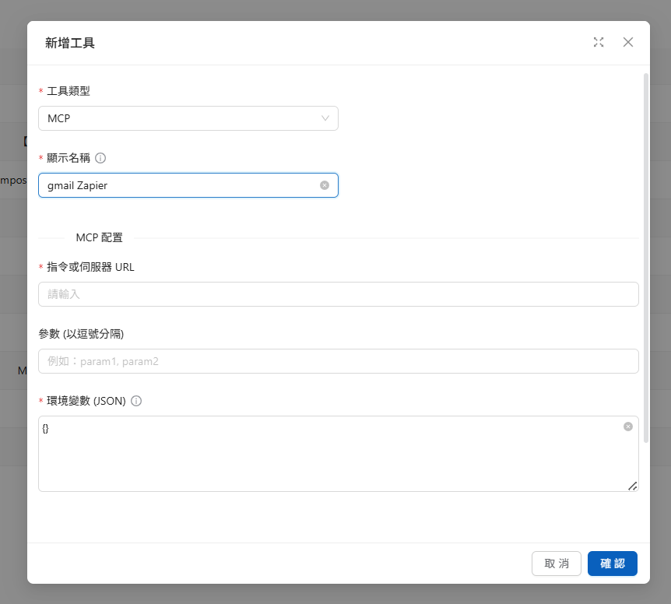Click the chevron arrow in 工具類型 selector
The image size is (671, 604).
click(x=325, y=118)
